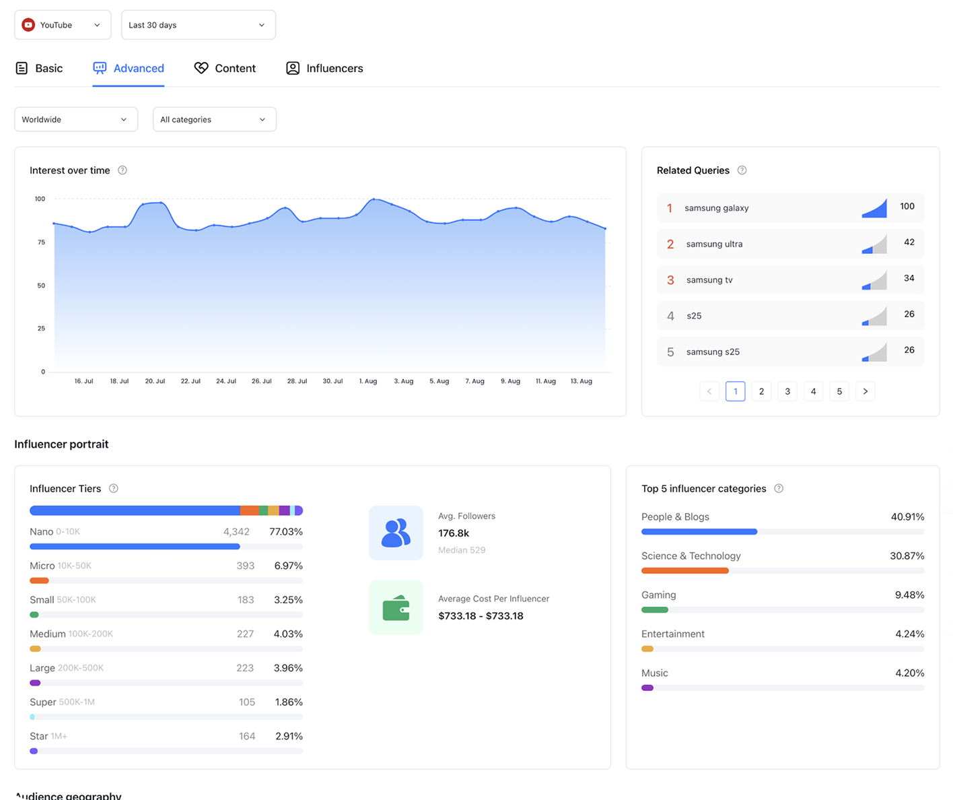Select the Advanced tab
Image resolution: width=953 pixels, height=800 pixels.
point(129,68)
